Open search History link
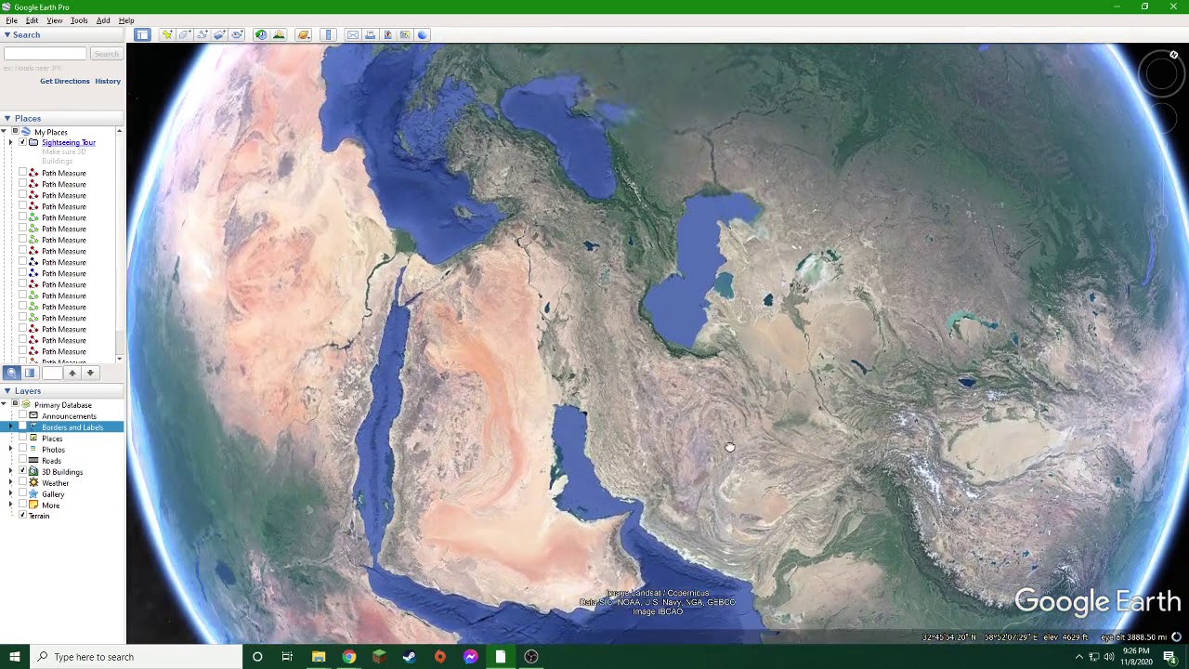1189x669 pixels. click(108, 81)
